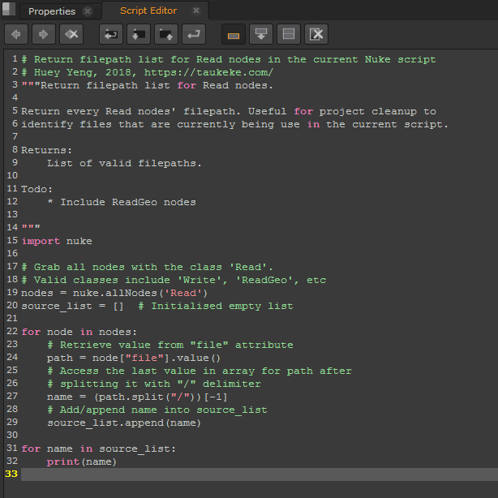
Task: Click the 'Returns:' docstring line
Action: point(47,150)
